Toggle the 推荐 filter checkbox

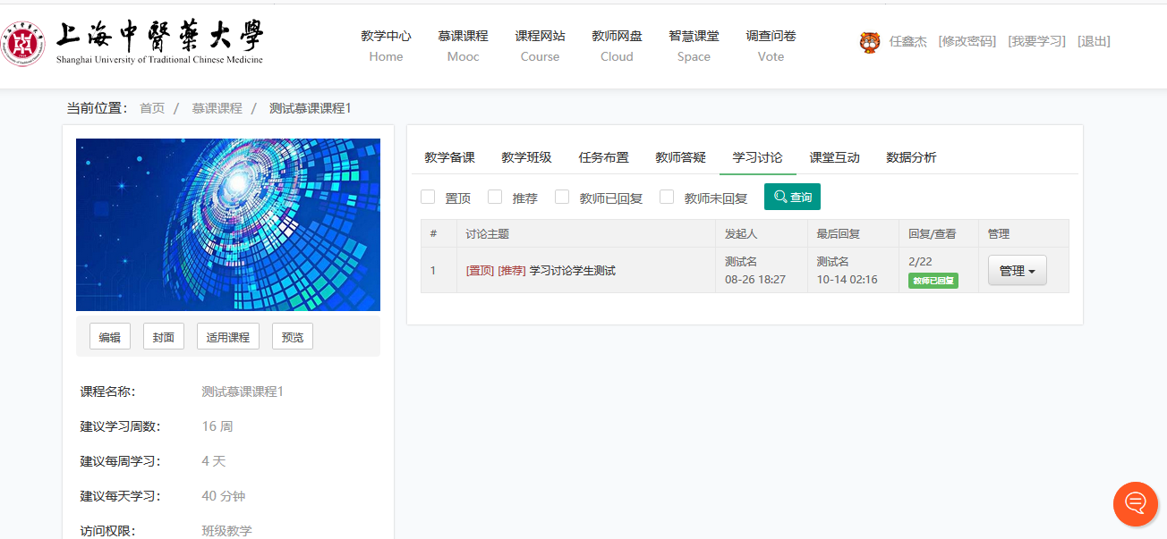(495, 197)
